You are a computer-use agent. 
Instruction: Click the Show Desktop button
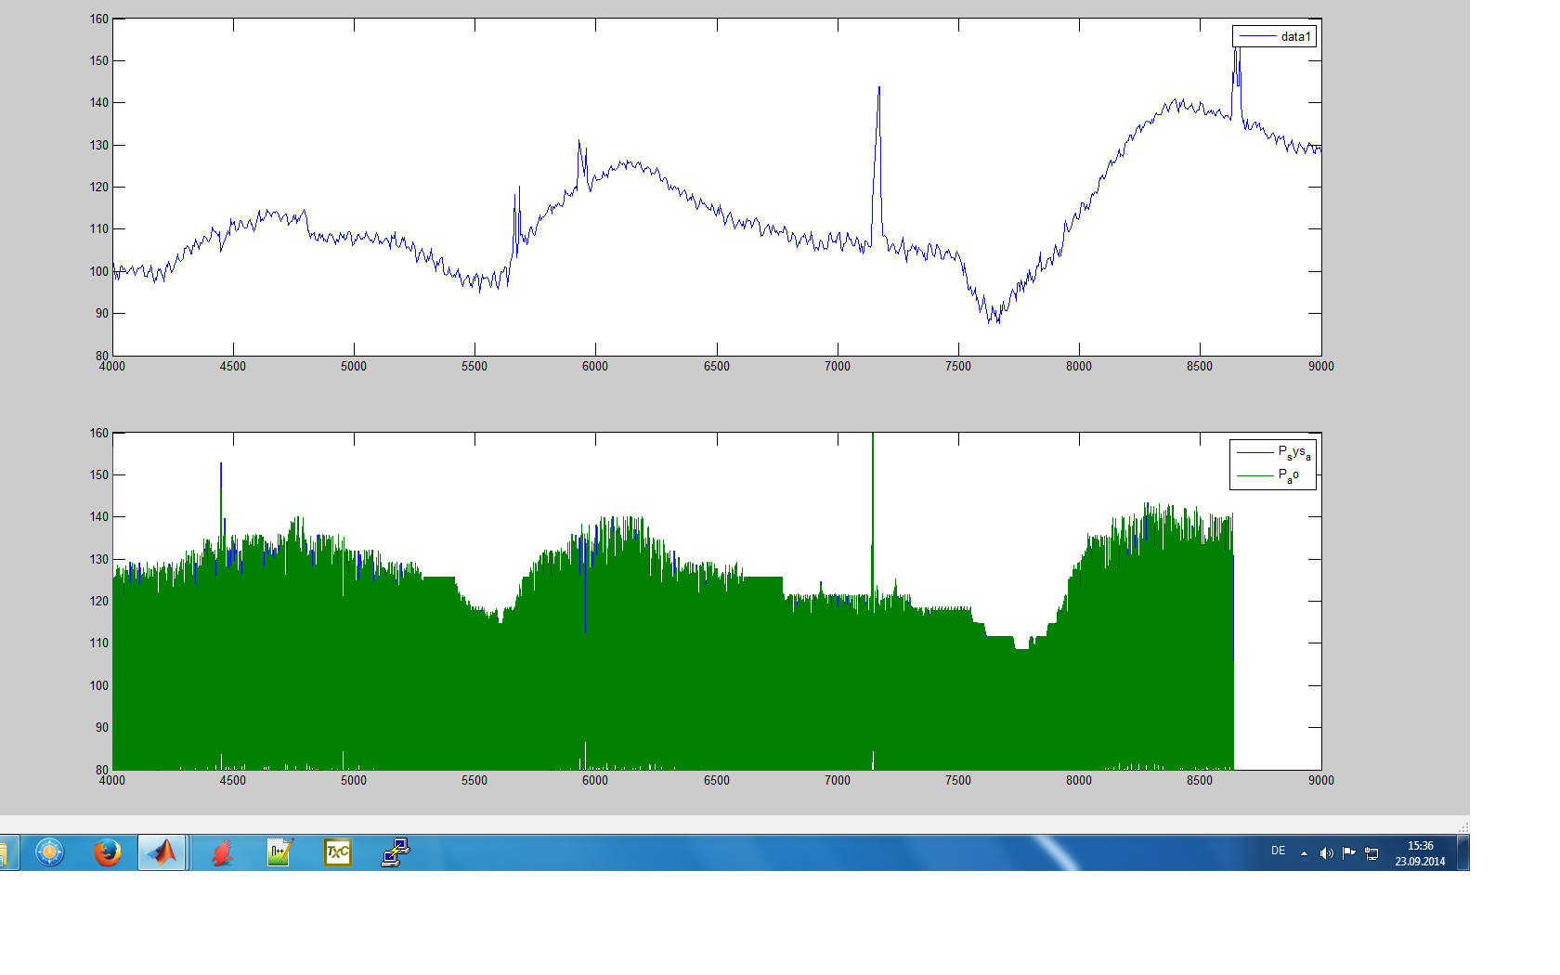tap(1462, 851)
